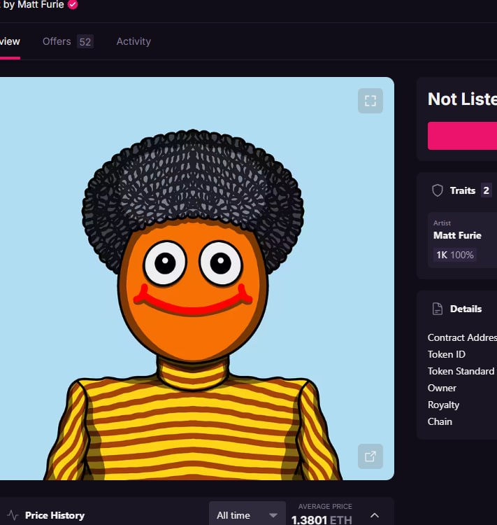Click the 1.3801 ETH average price value
Viewport: 497px width, 525px height.
pyautogui.click(x=322, y=519)
